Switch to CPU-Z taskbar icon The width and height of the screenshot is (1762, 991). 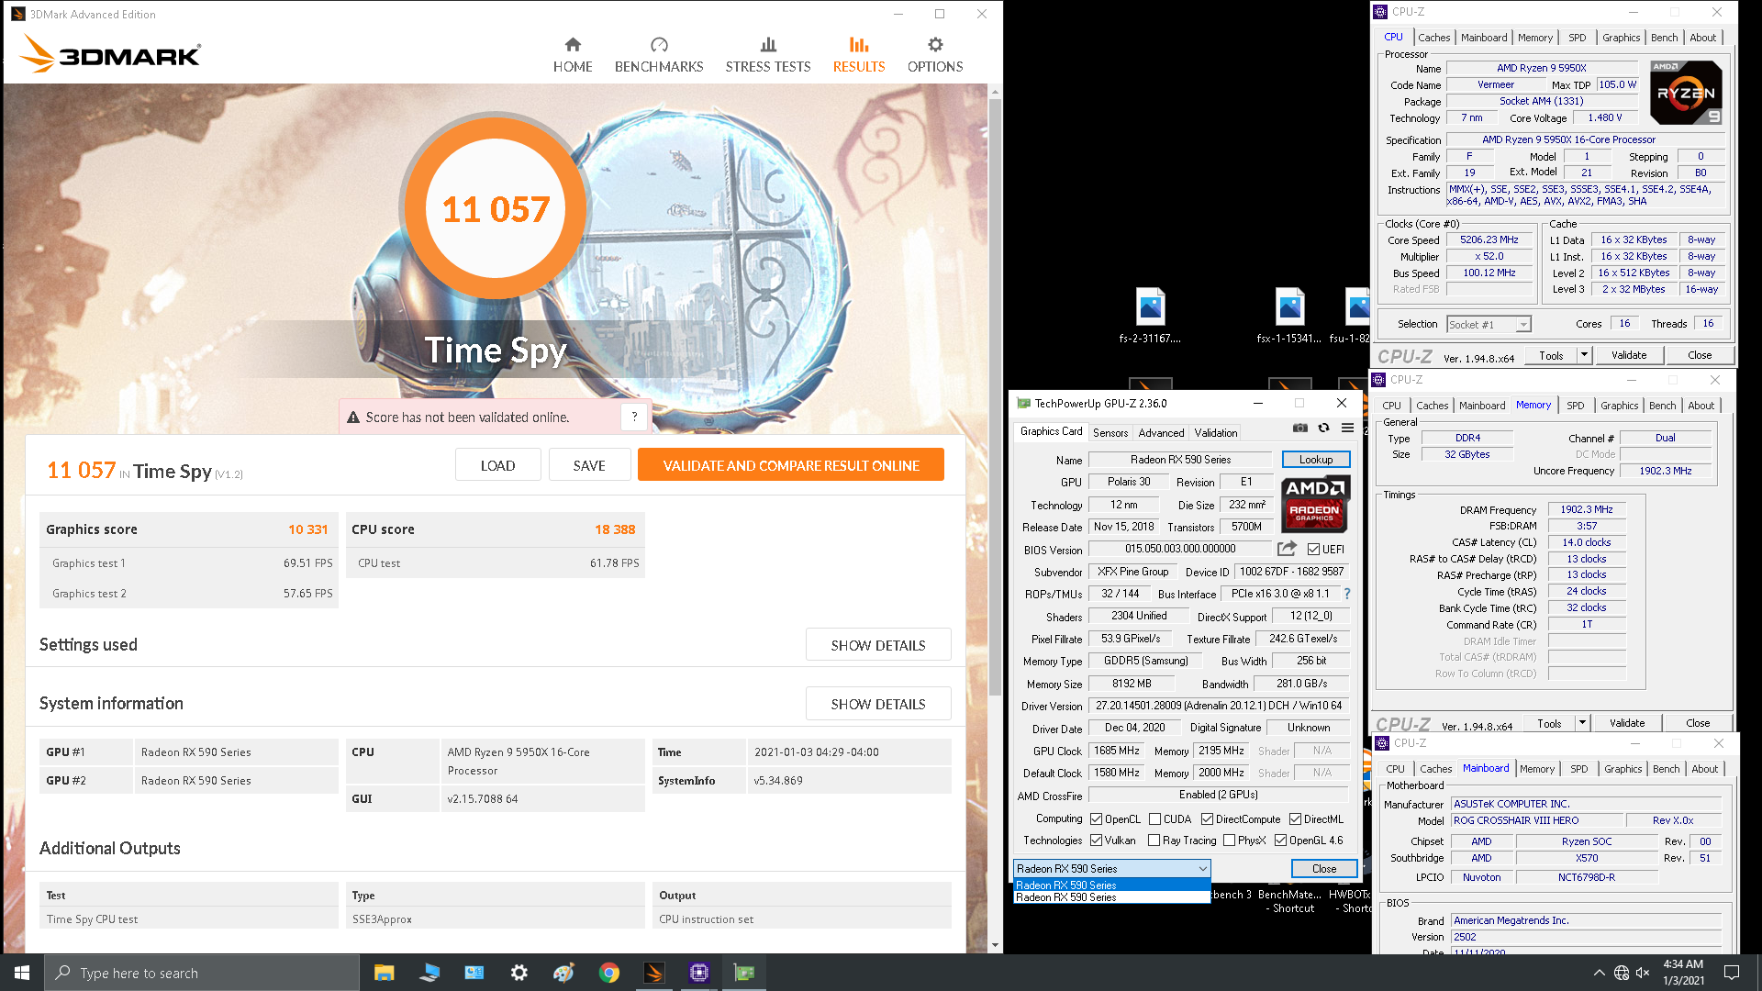coord(699,973)
